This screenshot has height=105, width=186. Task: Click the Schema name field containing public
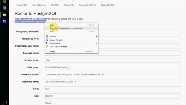112,60
